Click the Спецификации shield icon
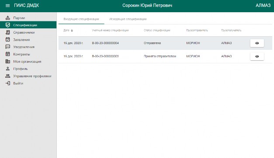This screenshot has width=274, height=158. (x=8, y=25)
